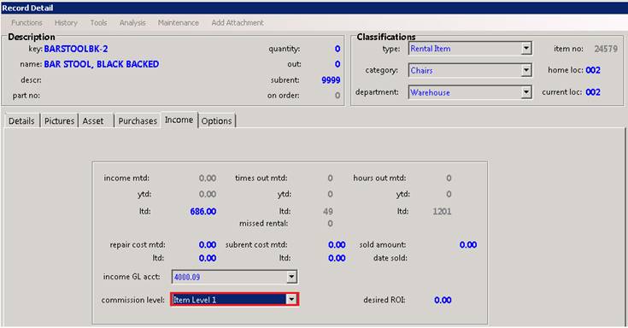Image resolution: width=628 pixels, height=328 pixels.
Task: Click the item no value 24579
Action: pos(606,49)
